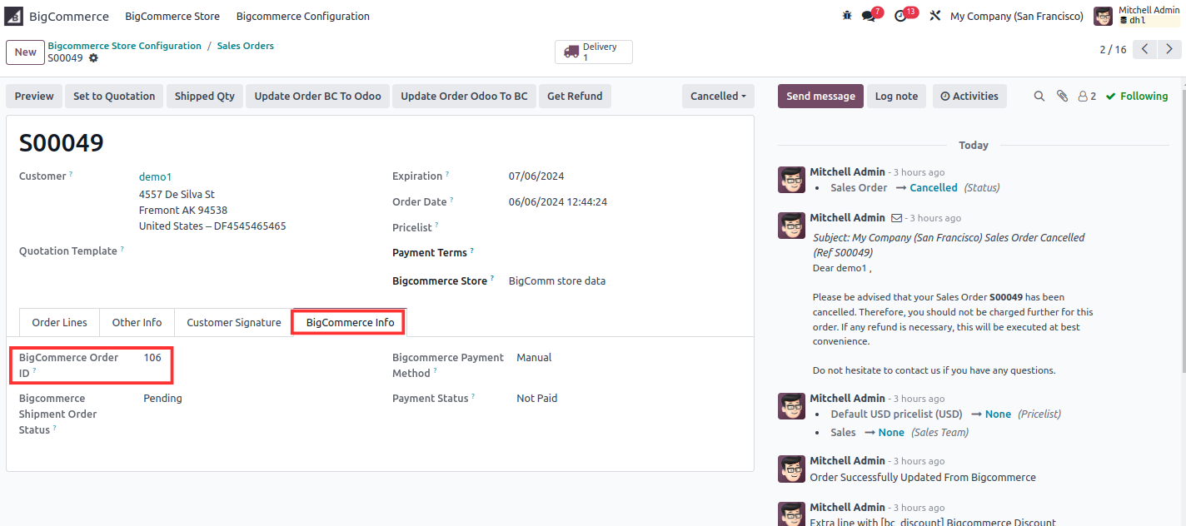Click the record pager 2 / 16
Screen dimensions: 1186x526
coord(1113,50)
